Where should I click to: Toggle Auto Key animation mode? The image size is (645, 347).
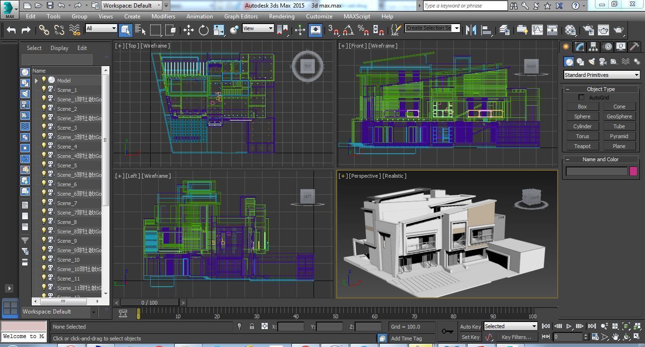(x=470, y=326)
